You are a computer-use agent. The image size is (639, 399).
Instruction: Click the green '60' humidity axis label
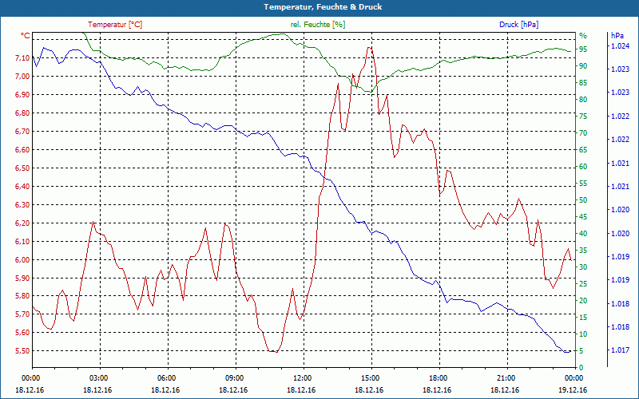tap(583, 167)
